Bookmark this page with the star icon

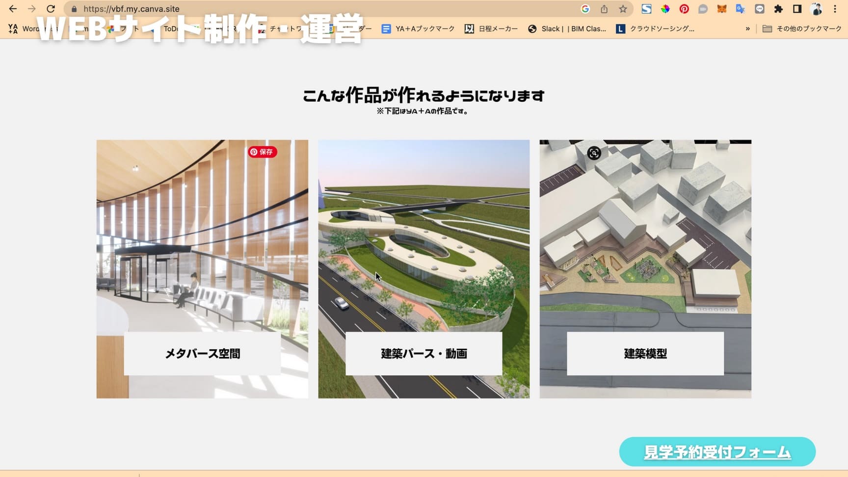point(623,9)
